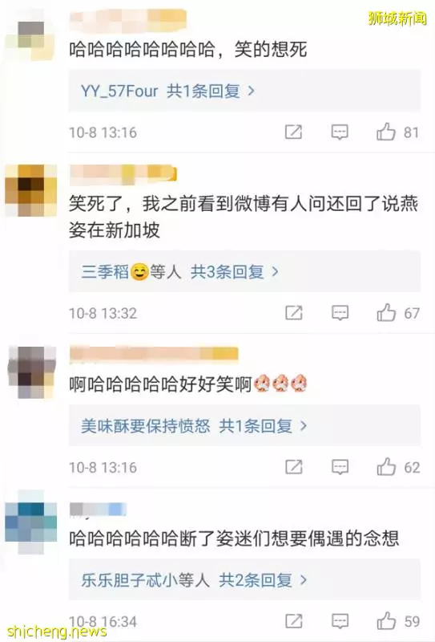
Task: Reply to the comment with 62 likes
Action: (340, 467)
